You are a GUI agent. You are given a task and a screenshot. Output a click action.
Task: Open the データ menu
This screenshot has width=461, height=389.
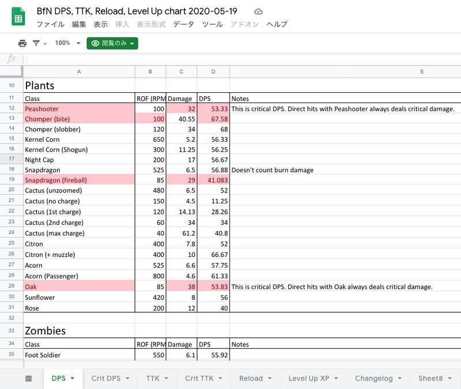pyautogui.click(x=183, y=24)
